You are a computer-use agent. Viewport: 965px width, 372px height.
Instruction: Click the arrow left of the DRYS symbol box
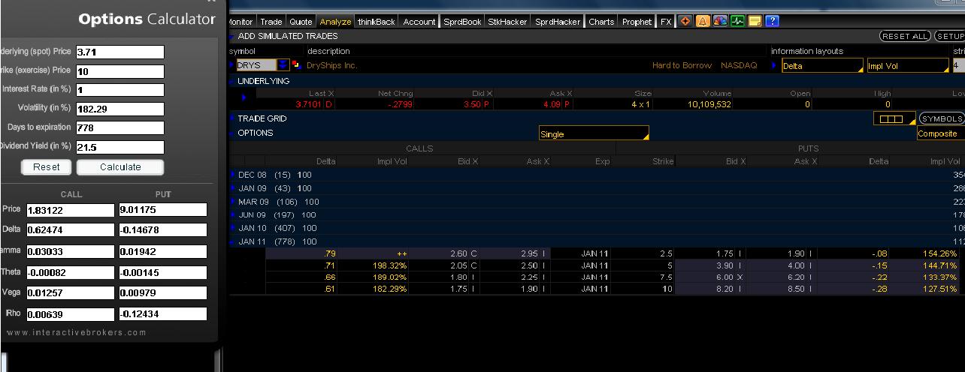pos(232,66)
